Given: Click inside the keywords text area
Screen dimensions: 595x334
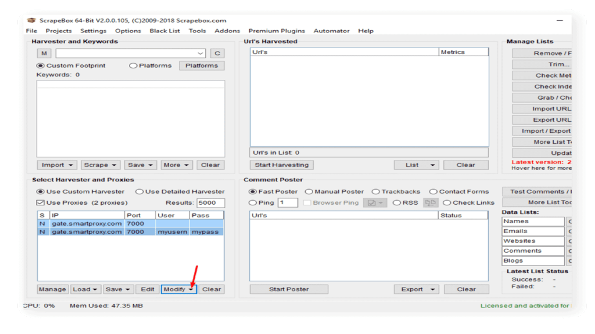Looking at the screenshot, I should (x=131, y=118).
